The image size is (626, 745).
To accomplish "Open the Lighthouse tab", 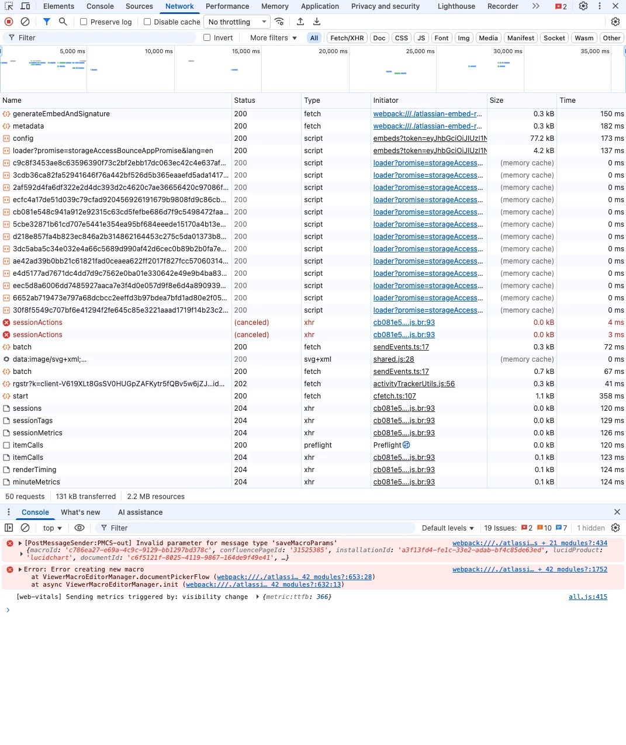I will coord(456,6).
